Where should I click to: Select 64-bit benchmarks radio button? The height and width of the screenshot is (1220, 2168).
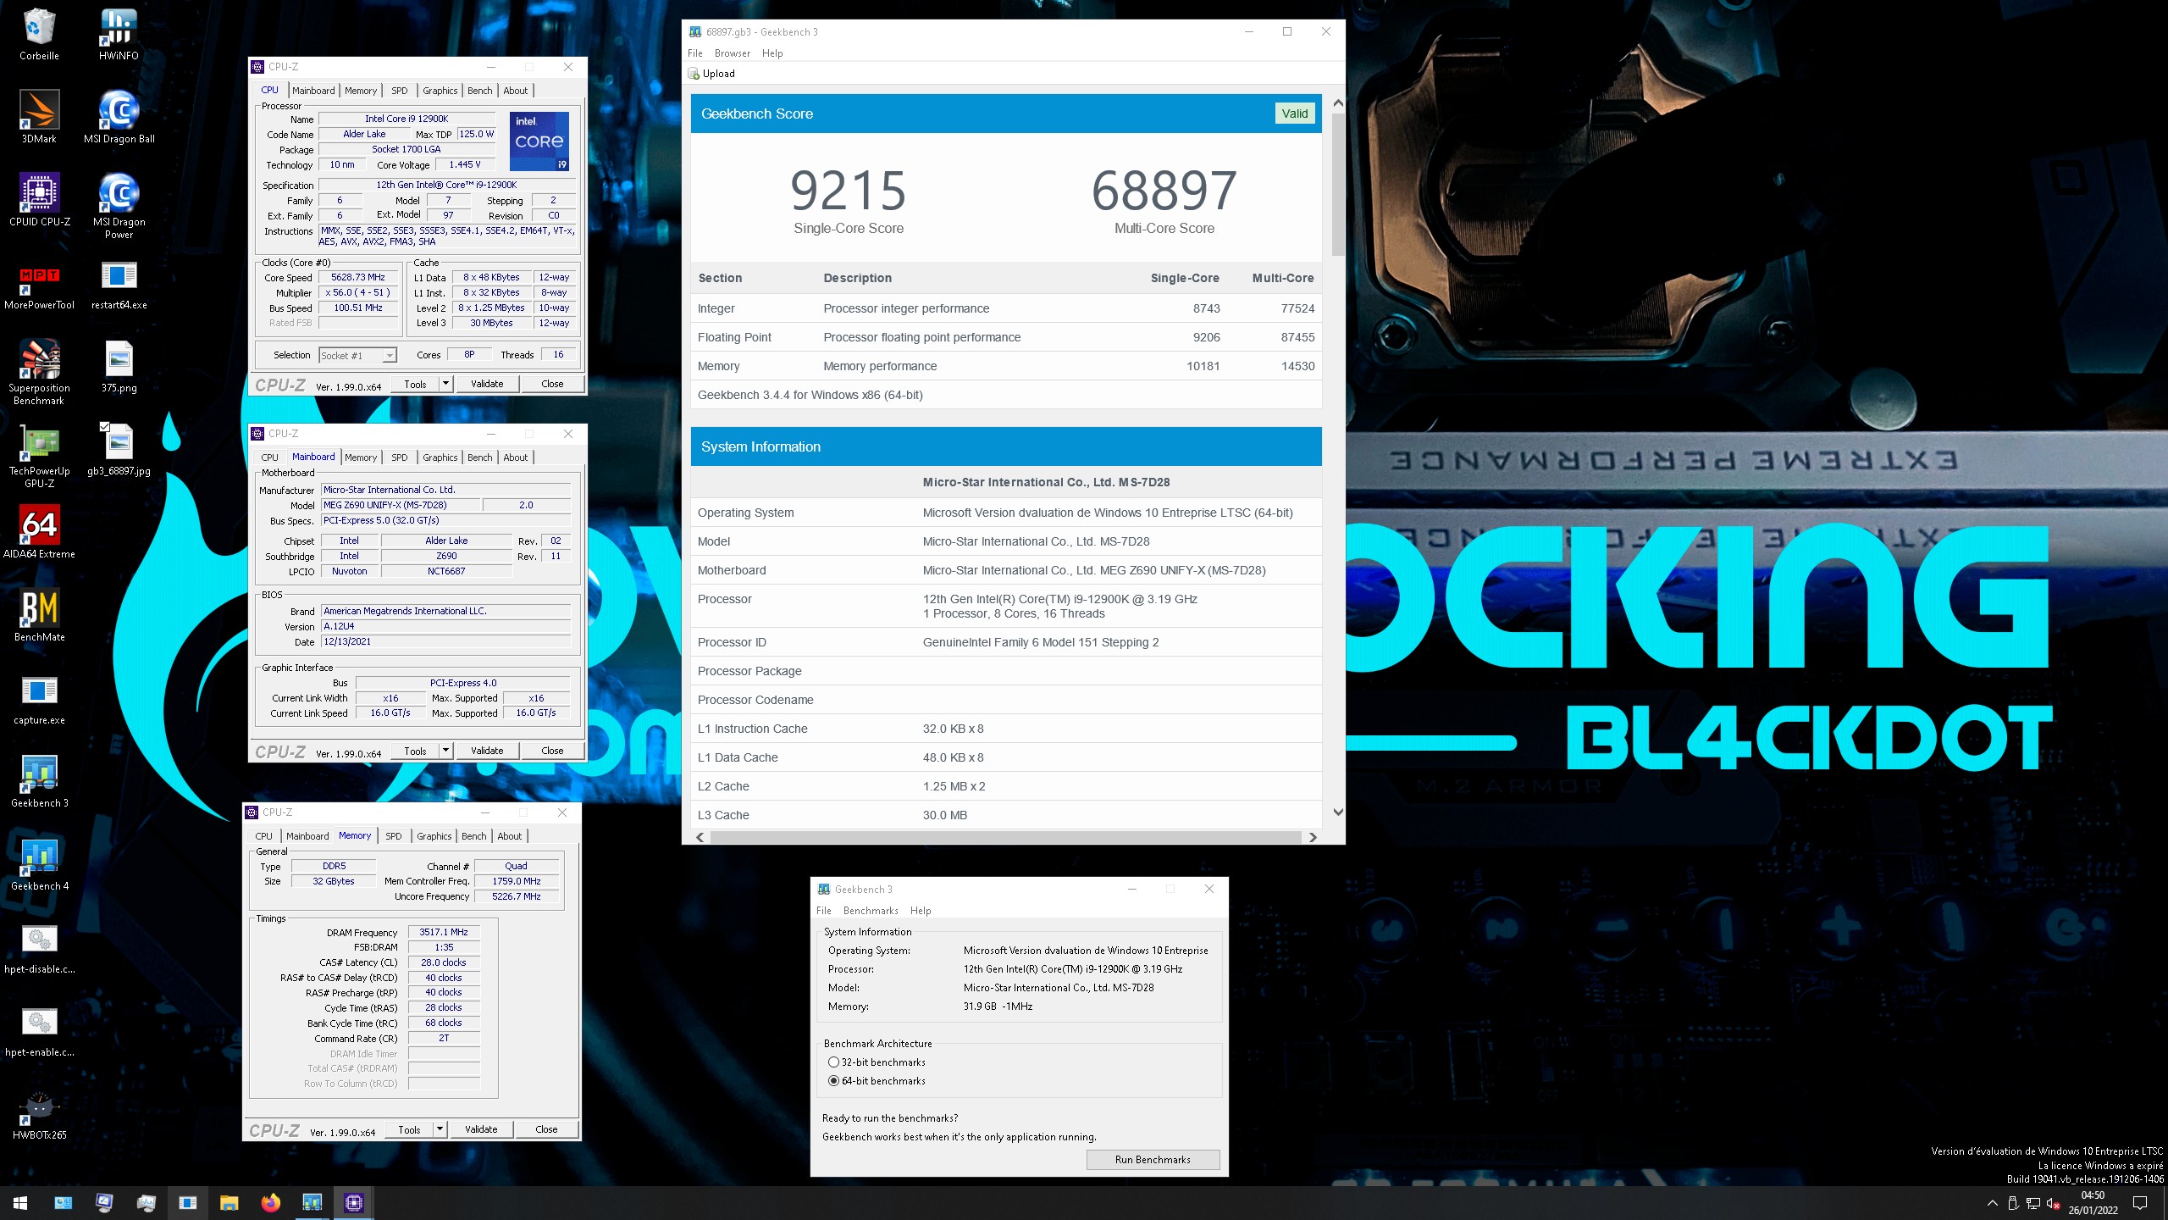[833, 1081]
